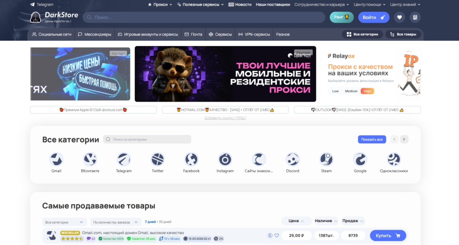Click the Войти login button
This screenshot has width=459, height=245.
pos(373,17)
